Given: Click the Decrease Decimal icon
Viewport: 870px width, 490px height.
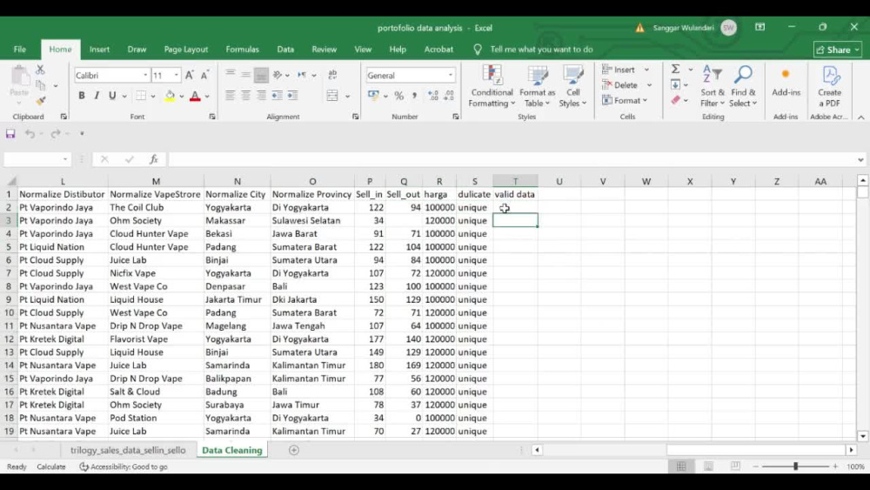Looking at the screenshot, I should [449, 96].
